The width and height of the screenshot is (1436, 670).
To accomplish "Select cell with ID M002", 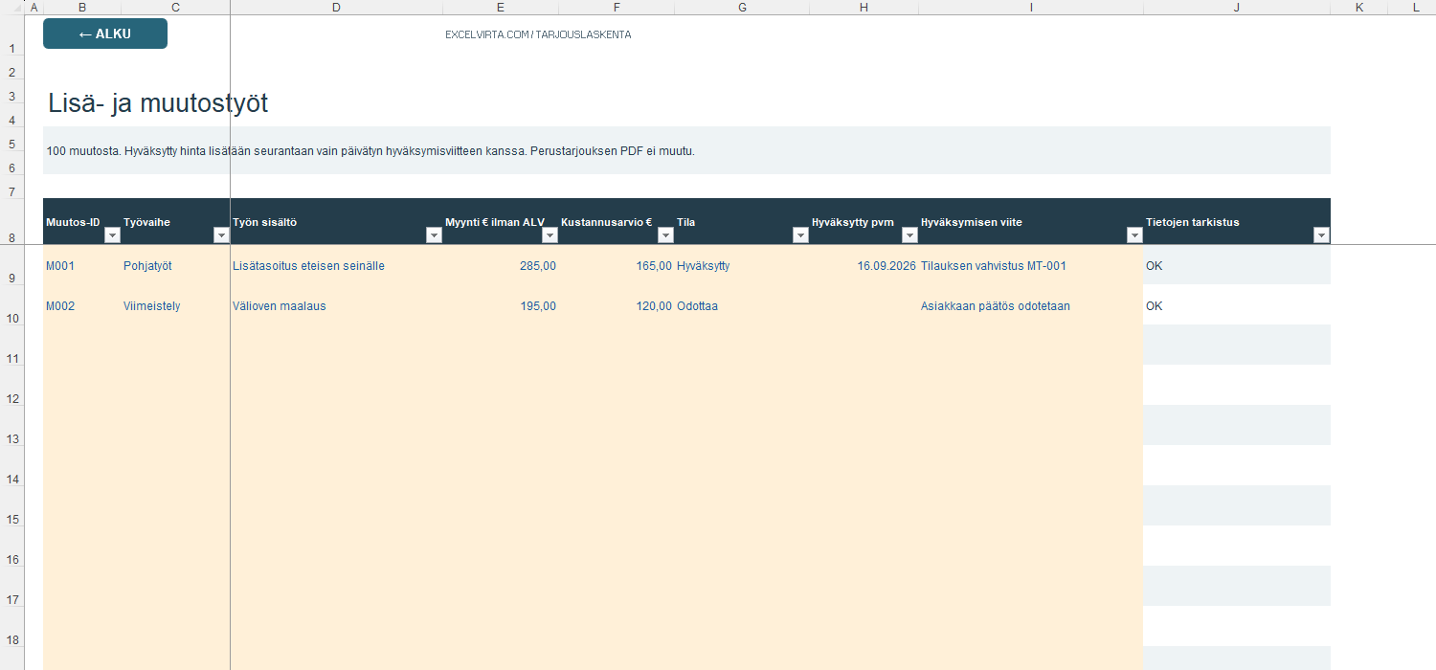I will (x=82, y=305).
